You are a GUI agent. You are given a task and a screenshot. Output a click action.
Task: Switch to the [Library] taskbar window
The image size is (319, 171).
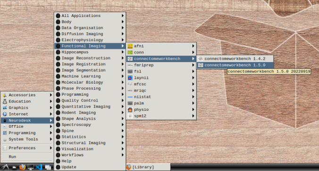coord(148,167)
